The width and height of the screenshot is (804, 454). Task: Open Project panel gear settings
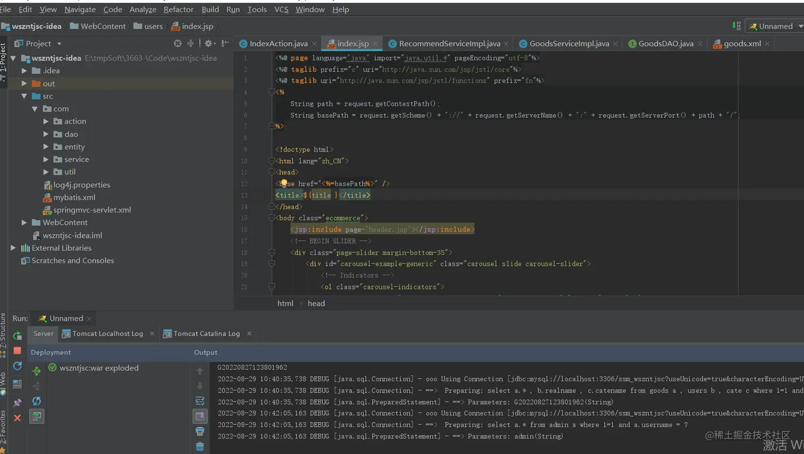pyautogui.click(x=208, y=44)
